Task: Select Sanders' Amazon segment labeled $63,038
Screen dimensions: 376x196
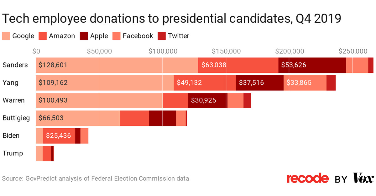Action: click(238, 65)
